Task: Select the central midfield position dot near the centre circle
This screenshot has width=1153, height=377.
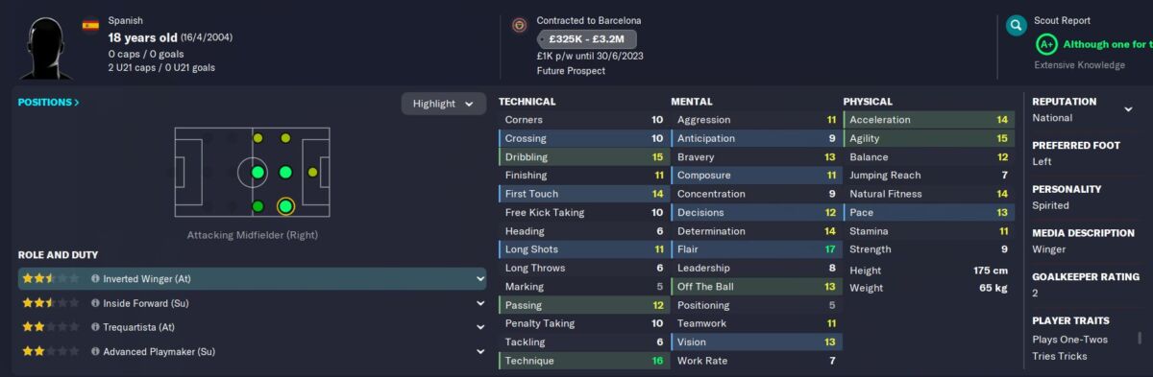Action: click(258, 173)
